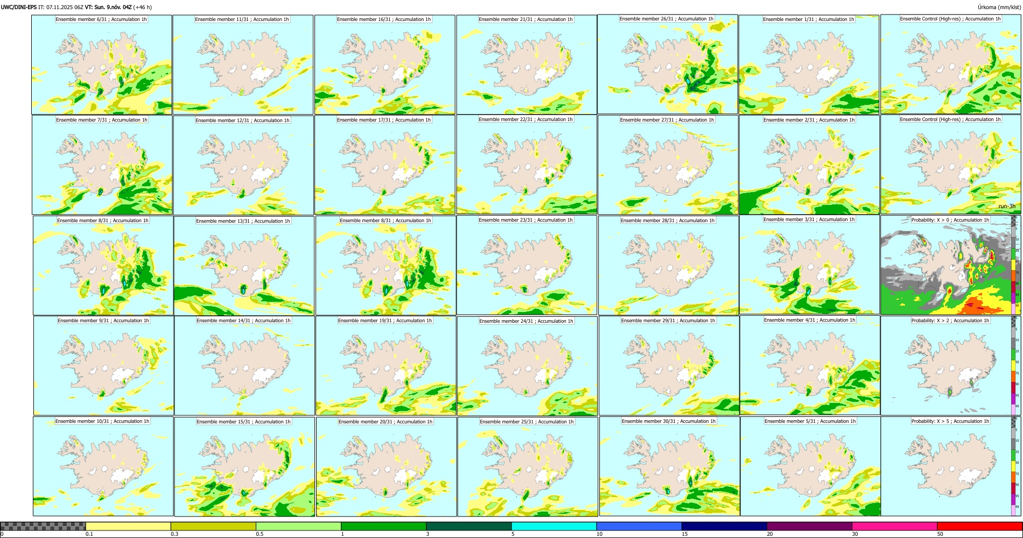Open Ensemble member 26/31 map panel

[668, 65]
